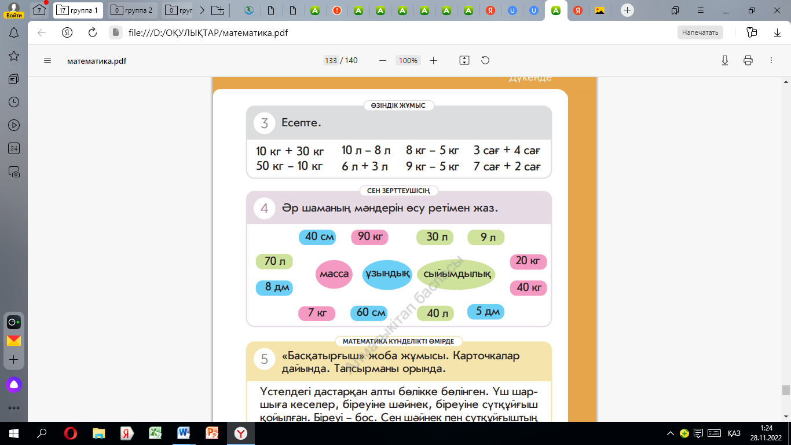Toggle the PDF sidebar hamburger menu
791x445 pixels.
point(47,60)
